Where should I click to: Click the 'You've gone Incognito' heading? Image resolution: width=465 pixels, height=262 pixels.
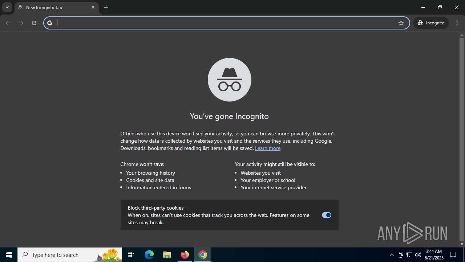pos(229,116)
